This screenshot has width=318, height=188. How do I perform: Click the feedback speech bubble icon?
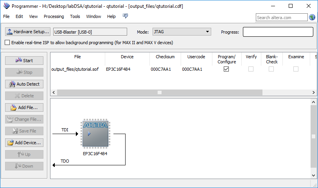125,16
